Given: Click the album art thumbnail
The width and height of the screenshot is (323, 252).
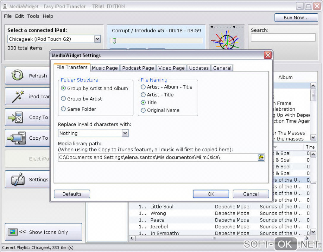Looking at the screenshot, I should pos(227,37).
